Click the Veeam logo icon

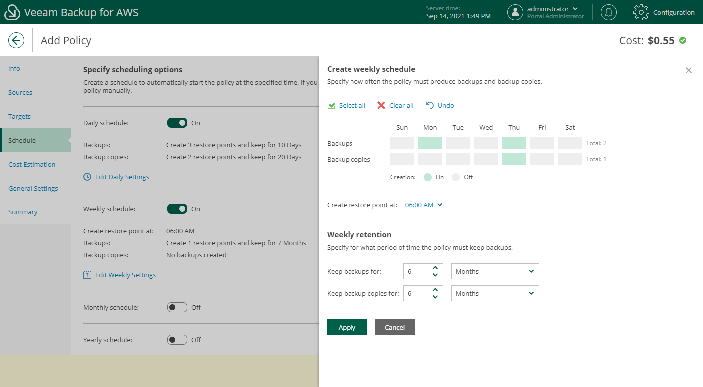pyautogui.click(x=12, y=12)
